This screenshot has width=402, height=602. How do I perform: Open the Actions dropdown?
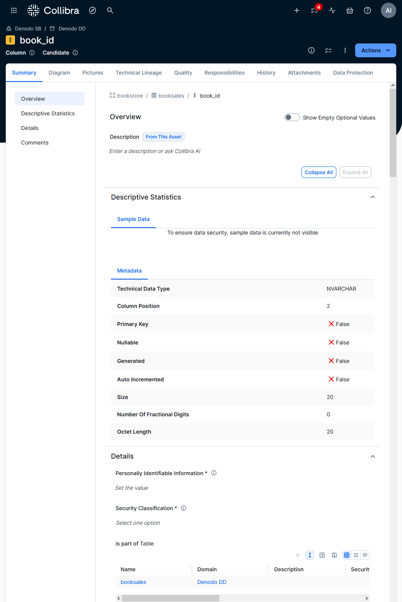(376, 50)
